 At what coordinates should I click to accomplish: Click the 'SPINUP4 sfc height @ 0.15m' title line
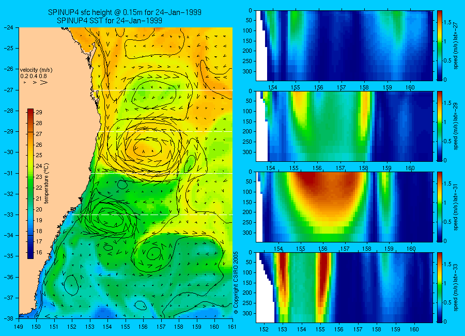click(125, 12)
